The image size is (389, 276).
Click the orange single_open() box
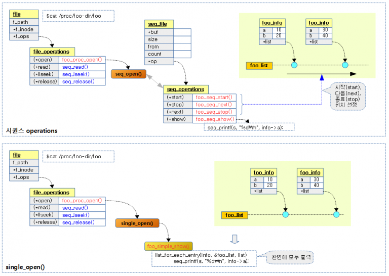(x=137, y=223)
